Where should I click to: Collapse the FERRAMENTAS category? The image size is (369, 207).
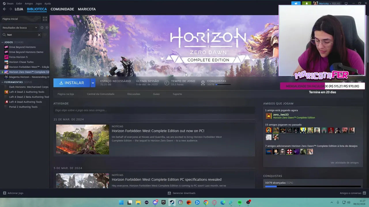click(3, 82)
